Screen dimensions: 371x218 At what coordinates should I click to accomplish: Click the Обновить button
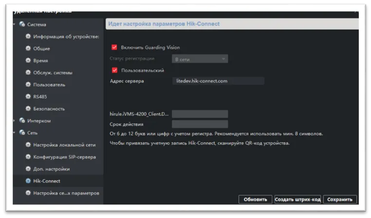pyautogui.click(x=255, y=199)
